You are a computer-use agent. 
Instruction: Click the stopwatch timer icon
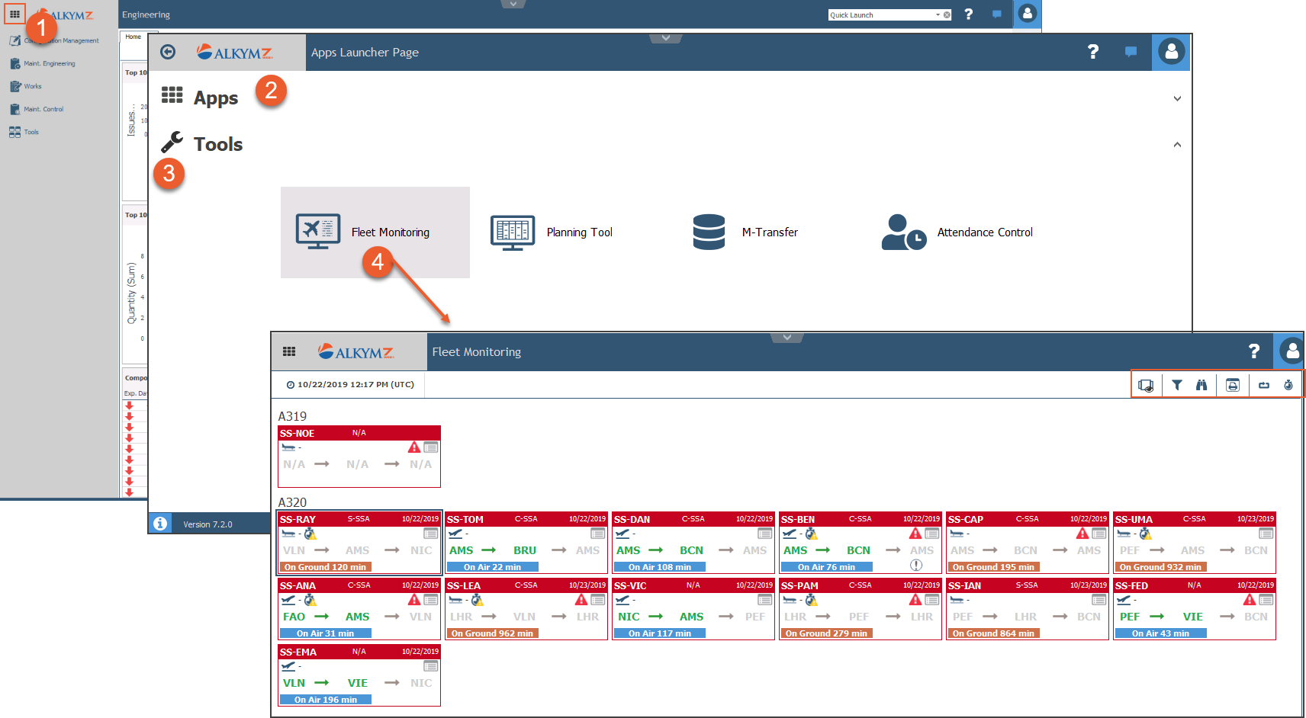pos(1288,385)
